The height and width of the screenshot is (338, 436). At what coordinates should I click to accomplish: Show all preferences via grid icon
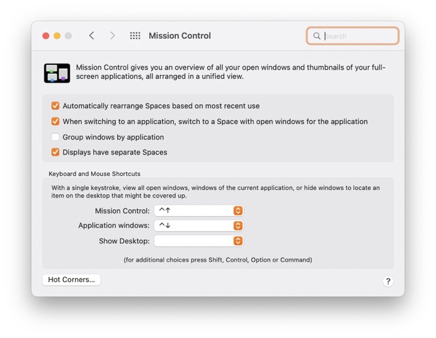coord(135,35)
